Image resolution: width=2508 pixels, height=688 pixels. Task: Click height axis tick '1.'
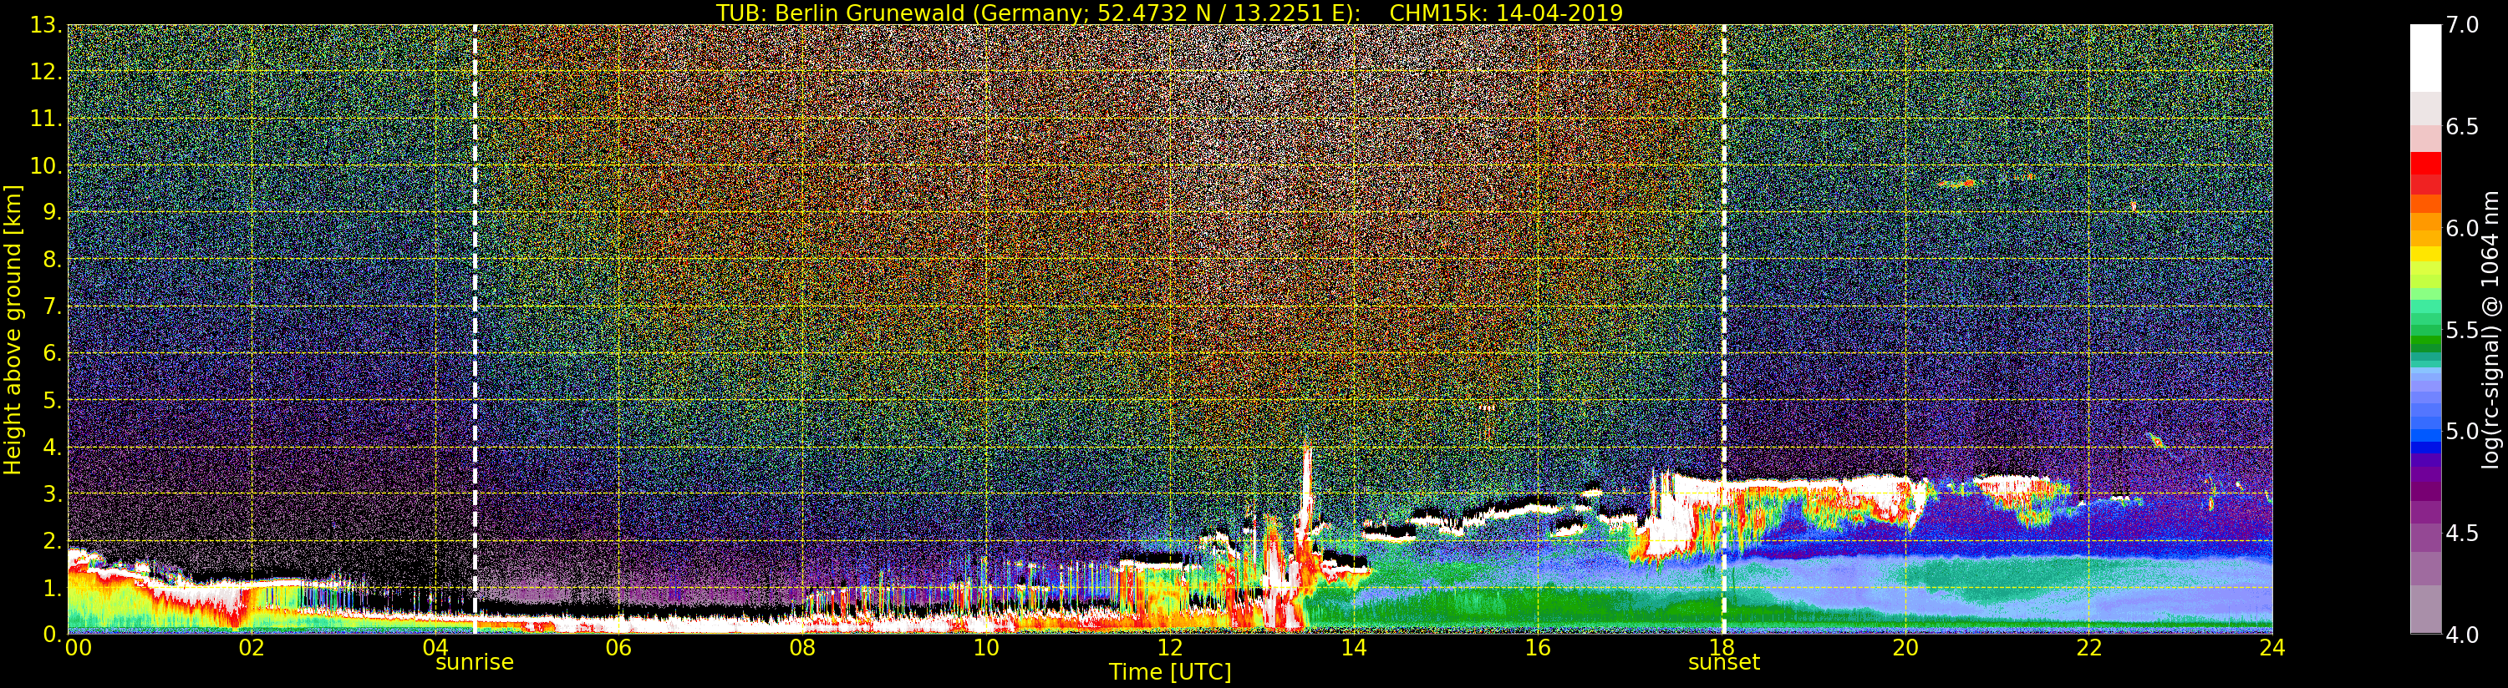point(53,587)
